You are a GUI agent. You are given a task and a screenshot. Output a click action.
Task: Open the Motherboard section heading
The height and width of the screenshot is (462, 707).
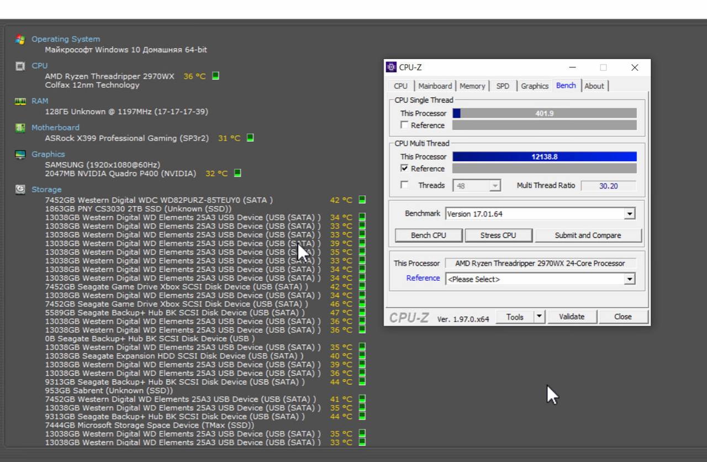tap(55, 128)
